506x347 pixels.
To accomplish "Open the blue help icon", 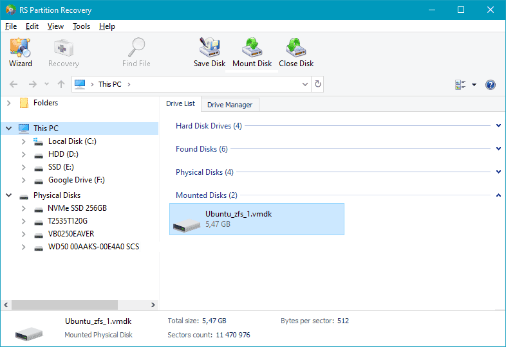I will (490, 85).
